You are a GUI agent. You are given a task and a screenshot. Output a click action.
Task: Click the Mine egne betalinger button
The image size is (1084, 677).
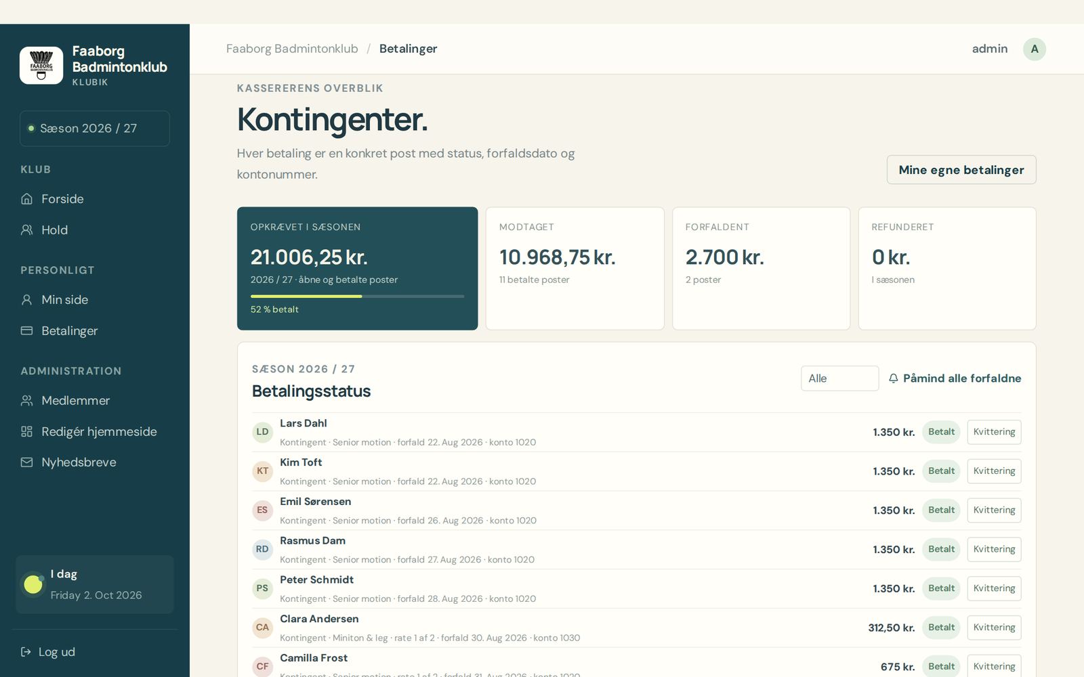coord(961,170)
